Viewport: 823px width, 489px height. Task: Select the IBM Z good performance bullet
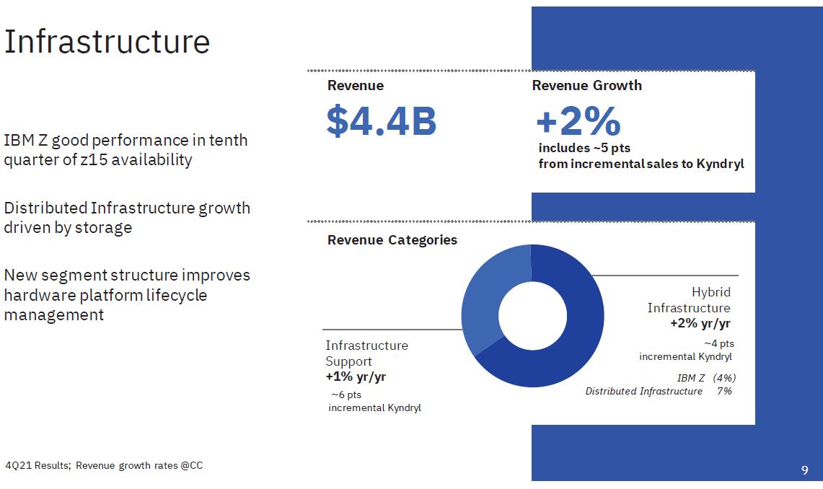coord(126,149)
